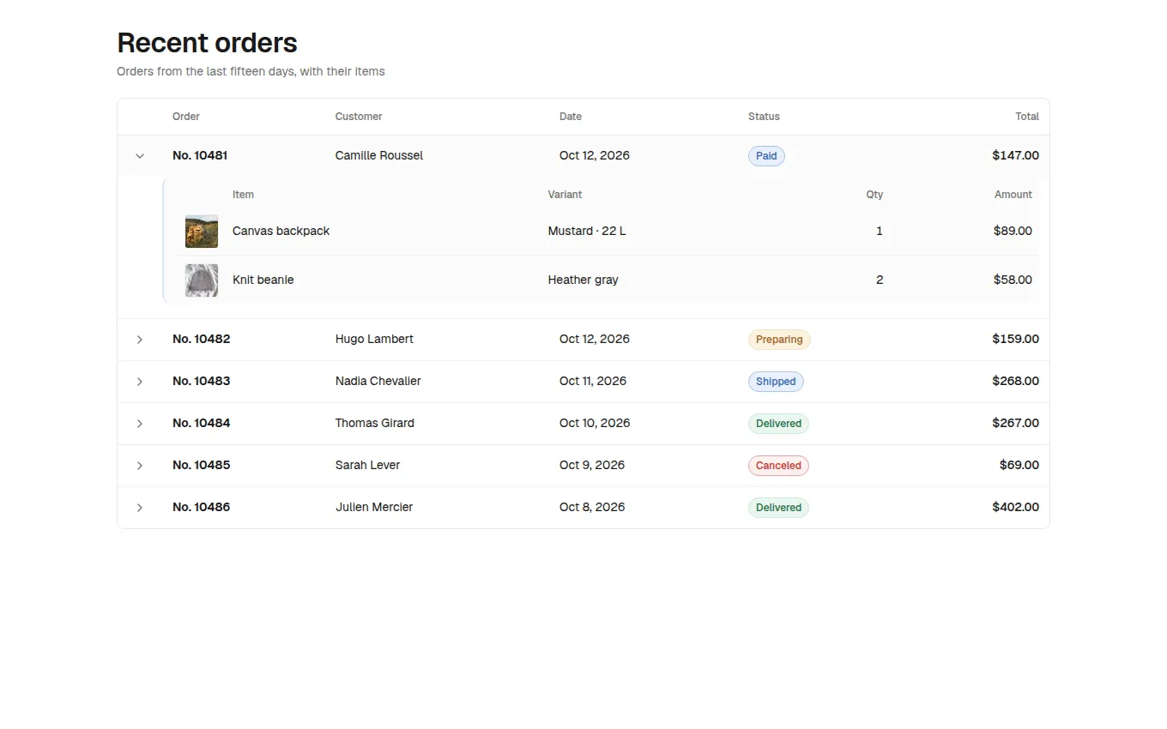This screenshot has width=1167, height=729.
Task: Click the Customer column header
Action: tap(359, 117)
